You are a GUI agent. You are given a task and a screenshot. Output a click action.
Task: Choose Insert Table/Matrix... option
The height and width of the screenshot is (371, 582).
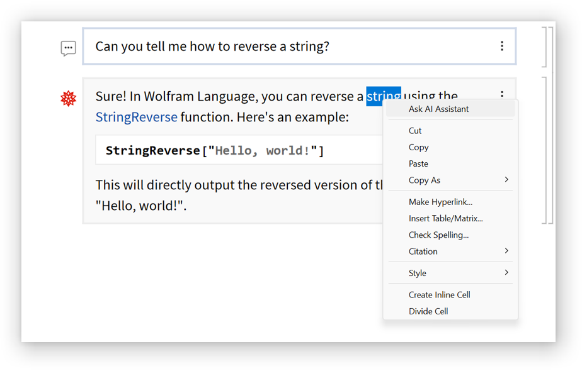445,218
